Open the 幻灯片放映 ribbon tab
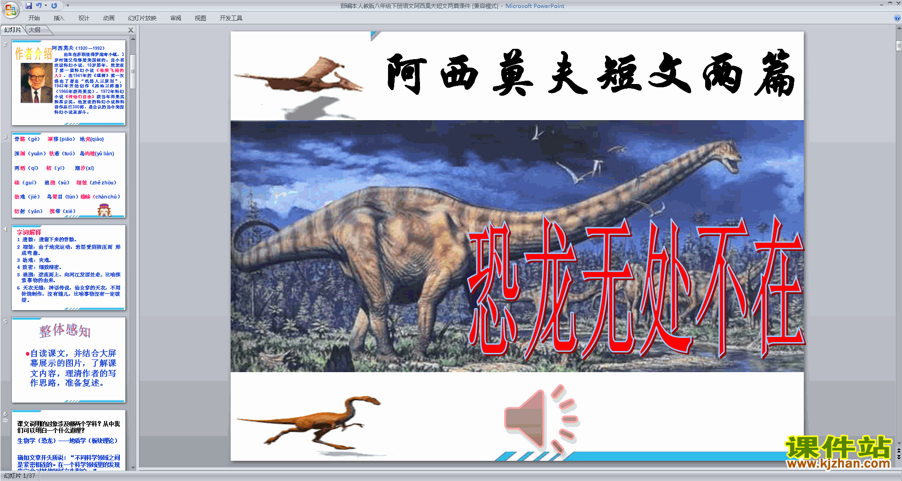Viewport: 902px width, 481px height. (142, 18)
